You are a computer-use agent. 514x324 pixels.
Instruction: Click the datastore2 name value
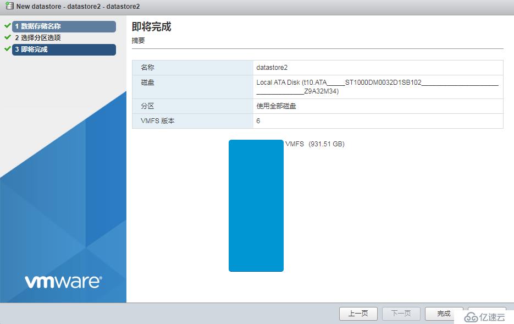(x=272, y=68)
